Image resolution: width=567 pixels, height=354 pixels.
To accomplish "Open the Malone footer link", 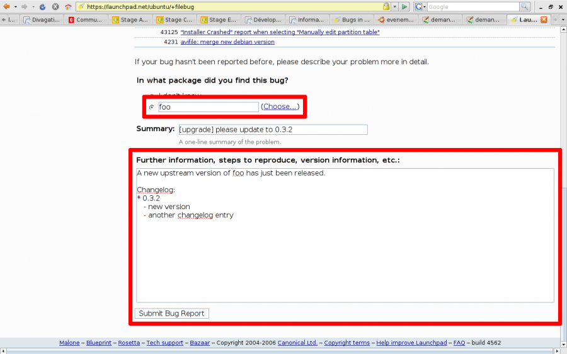I will [69, 343].
